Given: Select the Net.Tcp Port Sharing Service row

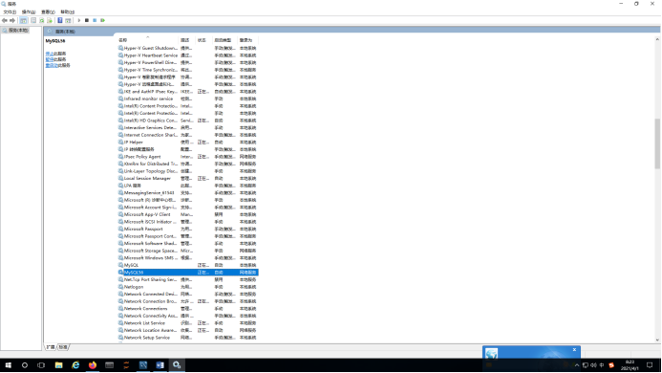Looking at the screenshot, I should [188, 279].
